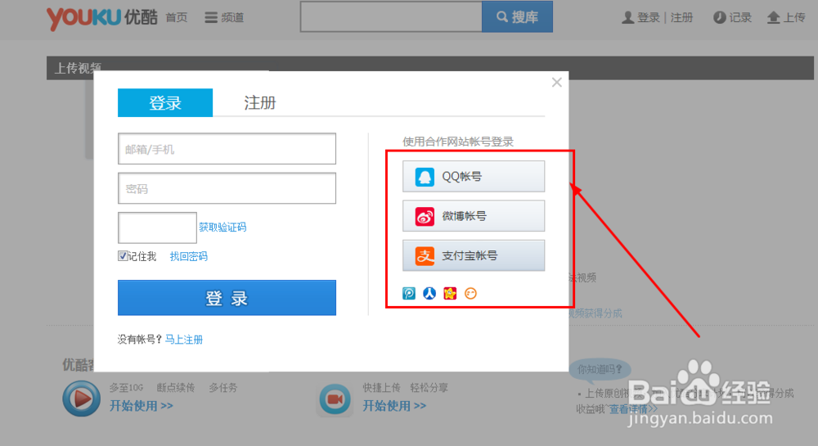
Task: Click the 注册 link in the header
Action: tap(681, 18)
